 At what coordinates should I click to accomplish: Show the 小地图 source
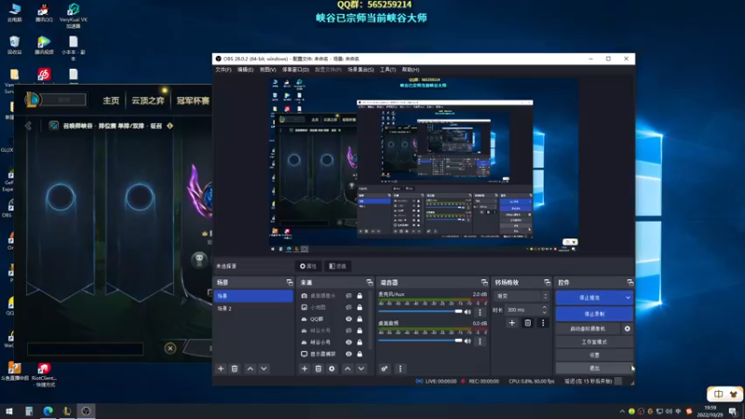coord(348,307)
